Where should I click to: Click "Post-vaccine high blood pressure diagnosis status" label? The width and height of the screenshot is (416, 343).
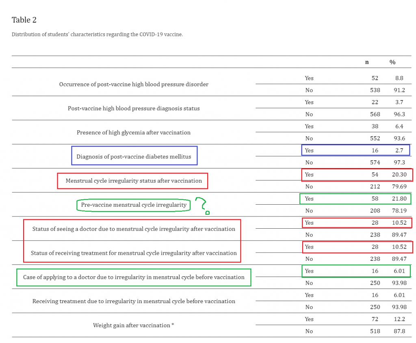point(134,108)
